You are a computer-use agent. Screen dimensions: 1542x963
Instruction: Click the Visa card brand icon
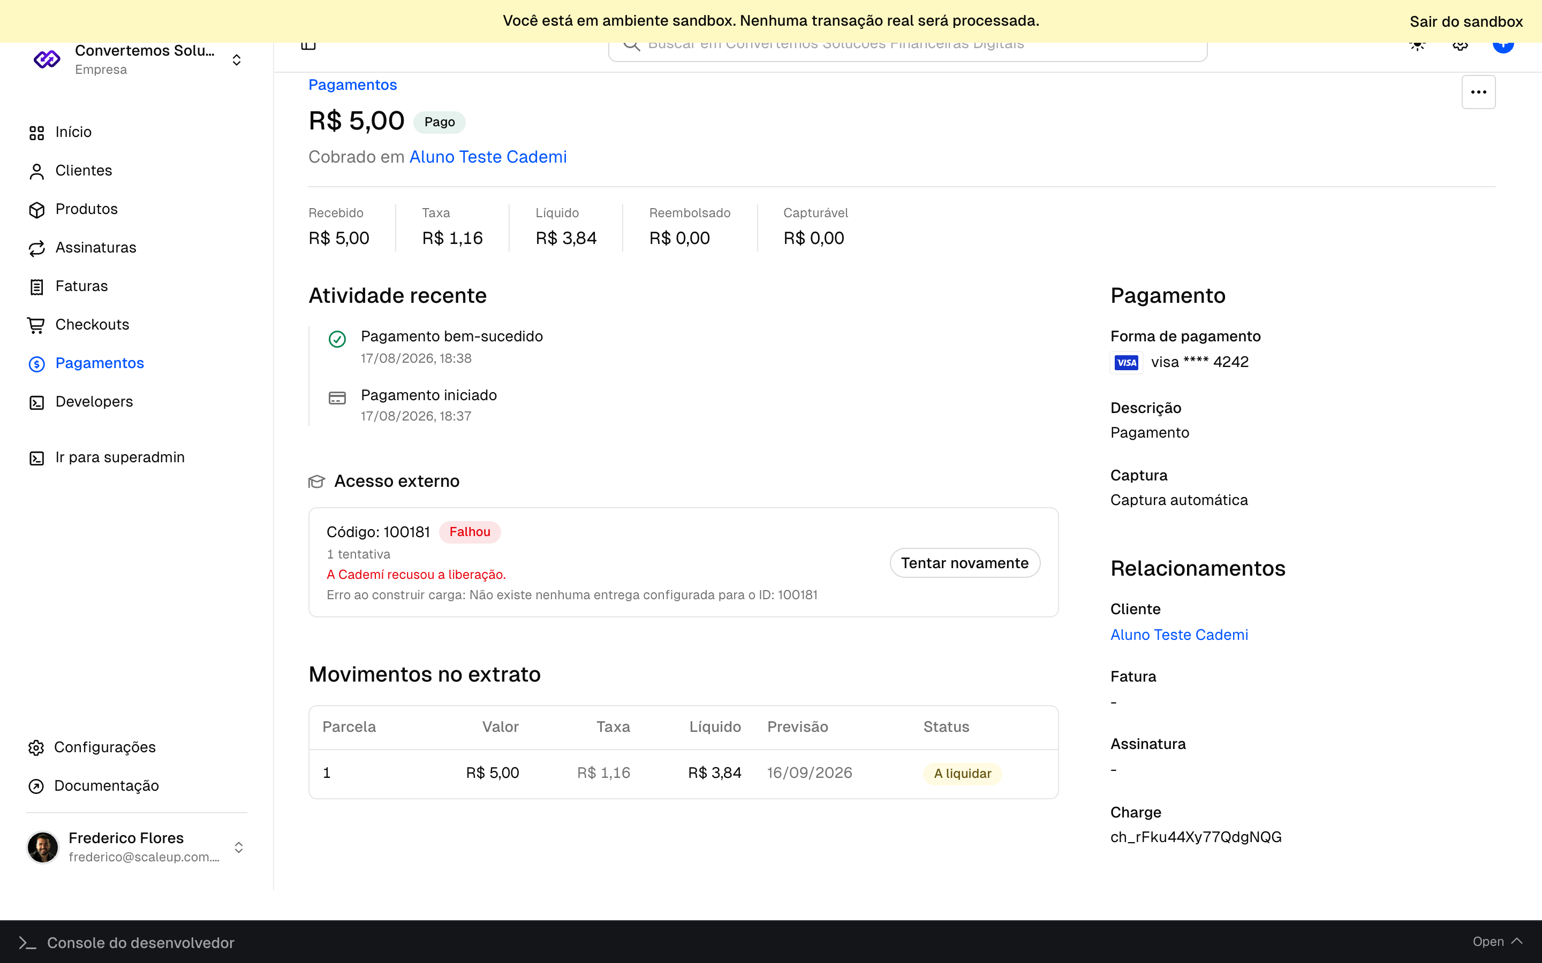1127,362
